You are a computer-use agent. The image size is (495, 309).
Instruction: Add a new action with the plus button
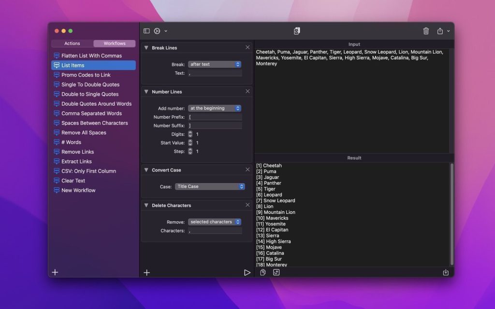pyautogui.click(x=146, y=272)
